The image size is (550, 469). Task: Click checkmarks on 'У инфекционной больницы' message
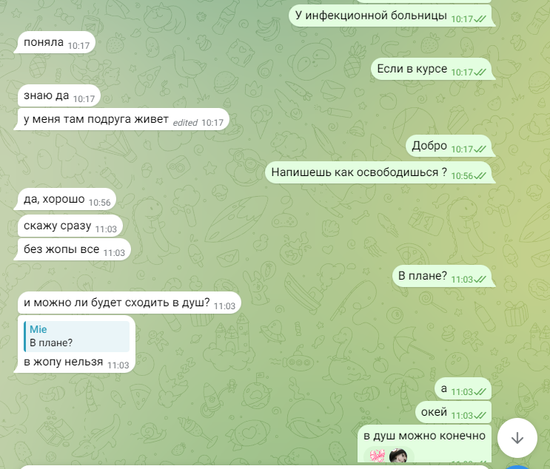pyautogui.click(x=480, y=19)
